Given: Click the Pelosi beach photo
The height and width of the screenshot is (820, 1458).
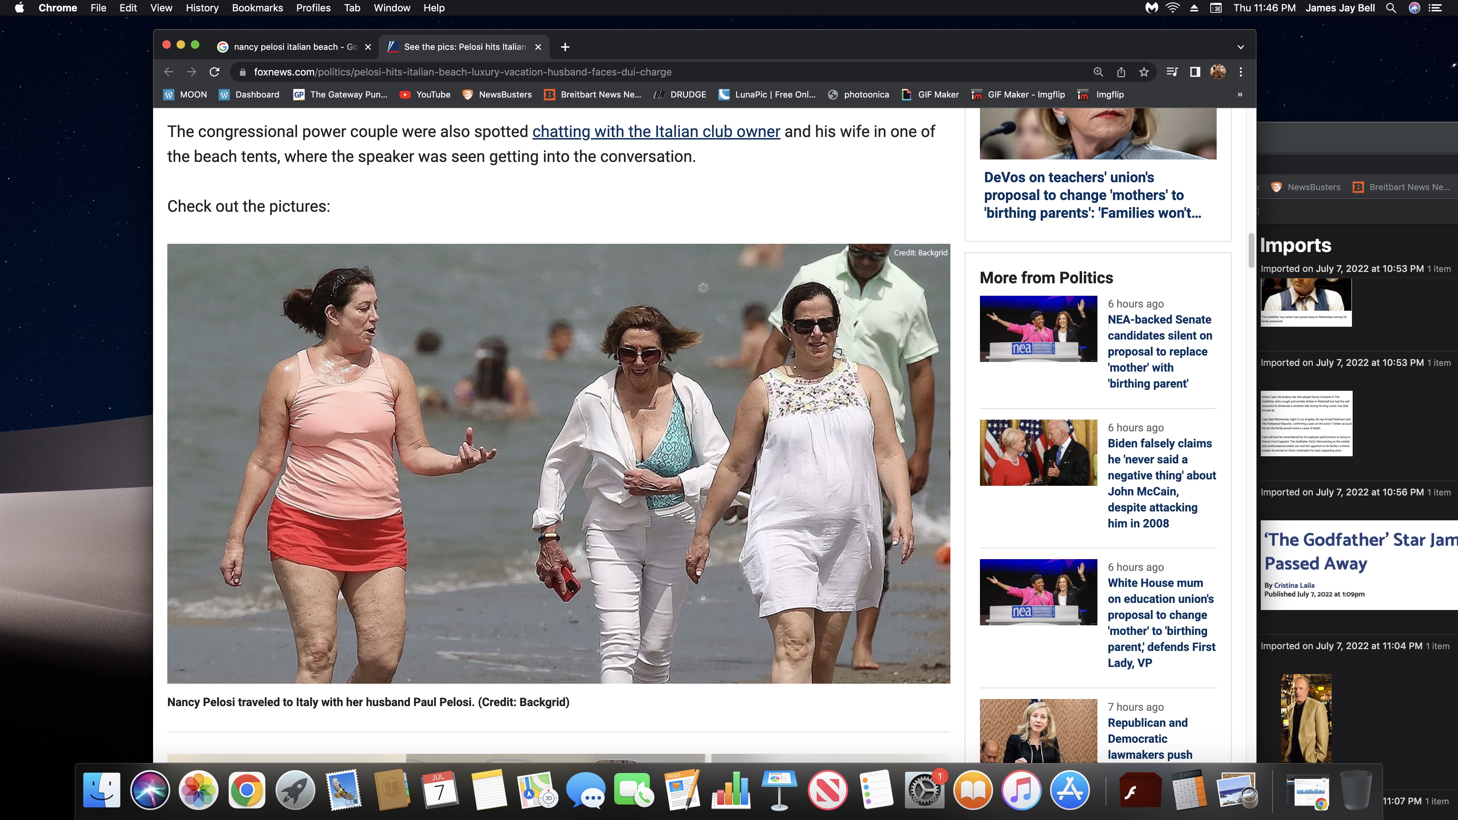Looking at the screenshot, I should tap(558, 463).
